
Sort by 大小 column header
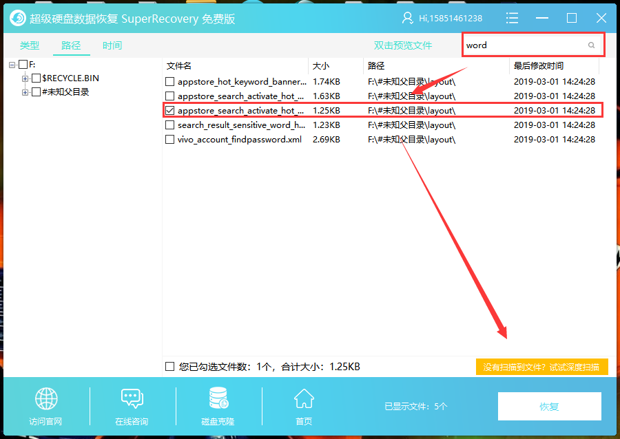pos(335,66)
